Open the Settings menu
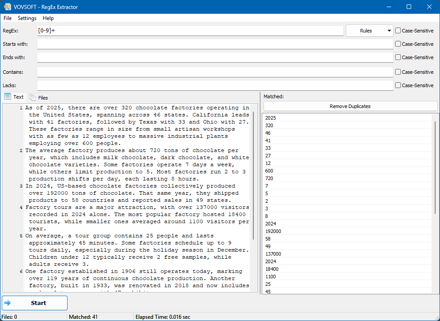This screenshot has width=440, height=321. click(27, 18)
